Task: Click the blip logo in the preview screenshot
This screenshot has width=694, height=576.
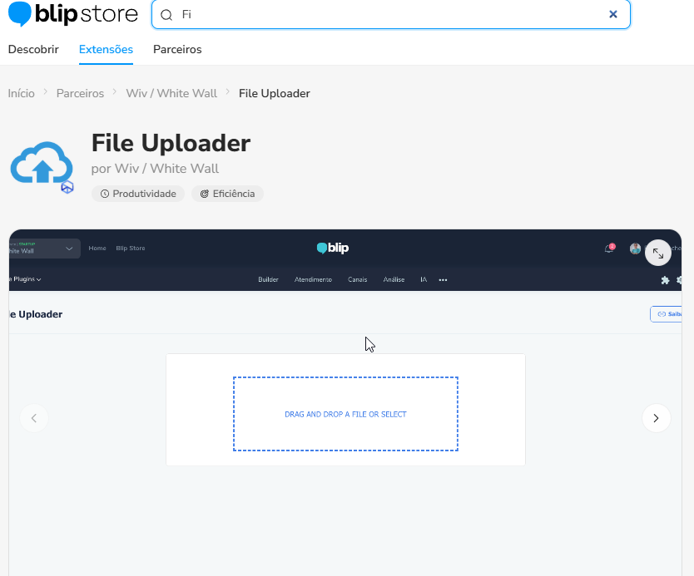Action: tap(333, 248)
